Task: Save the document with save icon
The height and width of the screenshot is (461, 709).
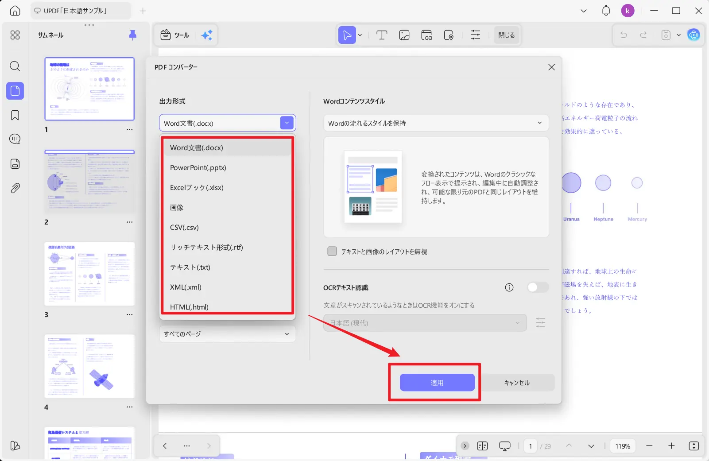Action: (x=666, y=35)
